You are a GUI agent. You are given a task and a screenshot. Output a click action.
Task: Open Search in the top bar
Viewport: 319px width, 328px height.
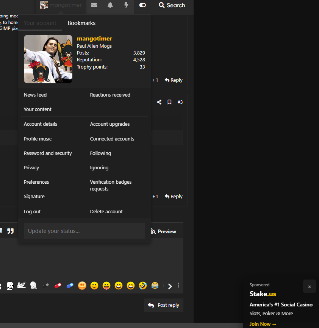click(x=172, y=5)
